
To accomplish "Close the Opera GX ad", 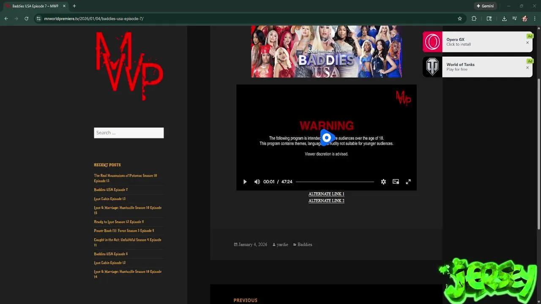I will pyautogui.click(x=527, y=43).
